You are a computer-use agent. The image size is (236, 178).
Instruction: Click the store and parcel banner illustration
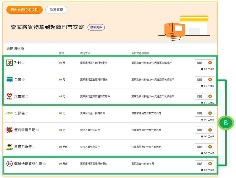pyautogui.click(x=183, y=28)
